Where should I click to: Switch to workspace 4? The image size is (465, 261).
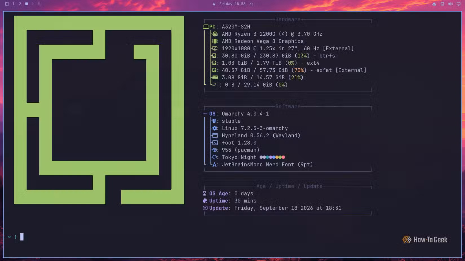coord(33,4)
